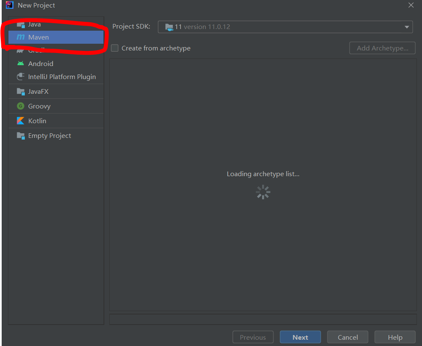Click the IntelliJ Platform Plugin plug icon
Screen dimensions: 422x346
[21, 77]
